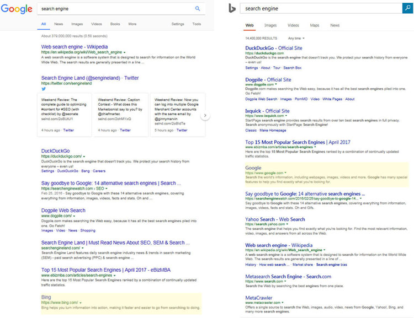Click the PornMD sitelink under Dogpile on Bing

[x=301, y=99]
